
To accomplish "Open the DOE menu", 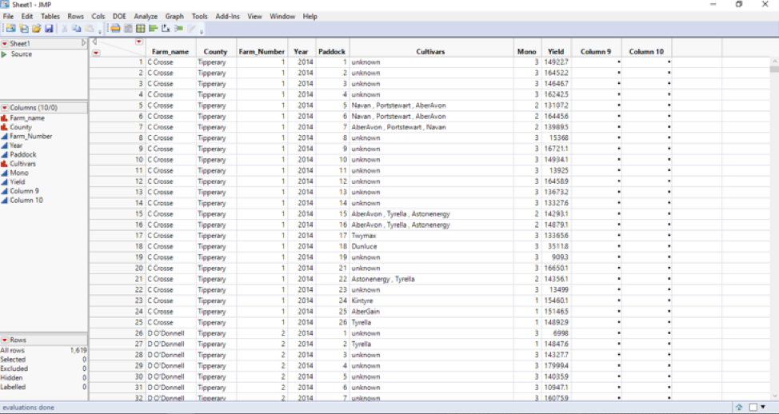I will click(119, 16).
